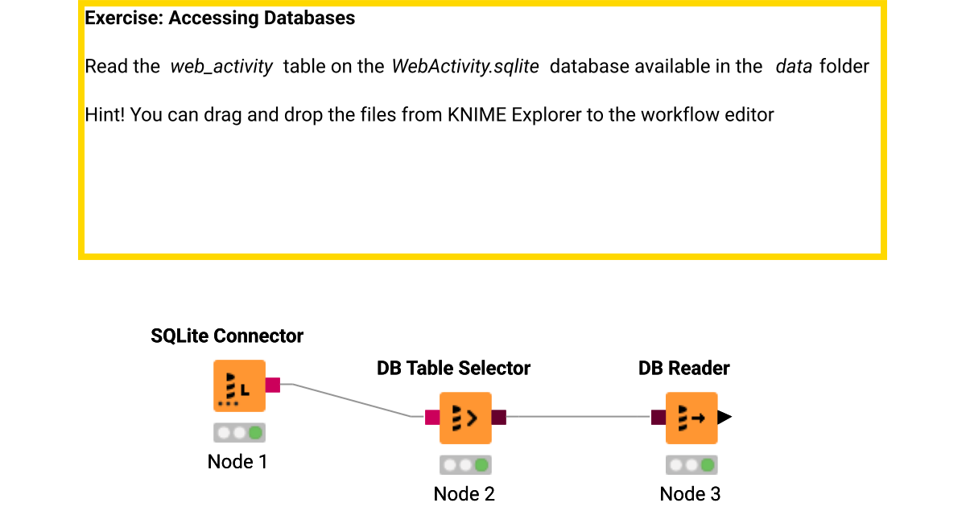
Task: Click the SQLite Connector node title
Action: tap(228, 336)
